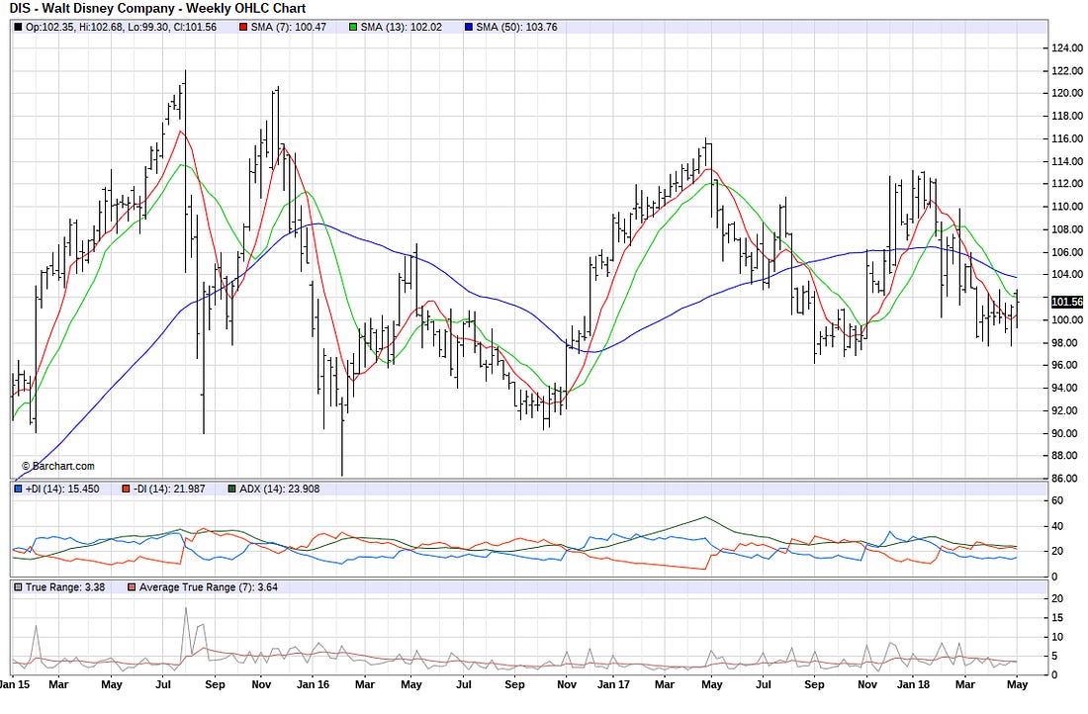Click the blue SMA (50) legend swatch
This screenshot has width=1088, height=714.
tap(469, 27)
